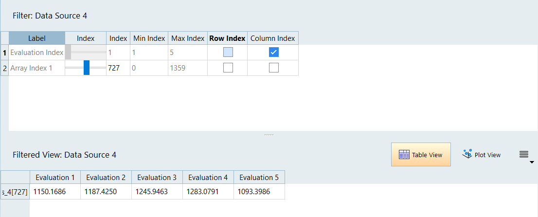Enable Row Index for Array Index 1

[228, 68]
